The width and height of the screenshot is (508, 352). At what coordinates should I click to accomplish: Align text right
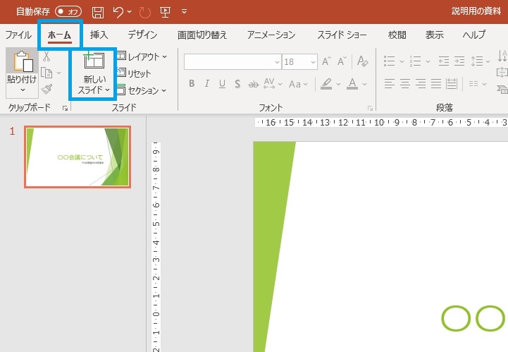(420, 84)
